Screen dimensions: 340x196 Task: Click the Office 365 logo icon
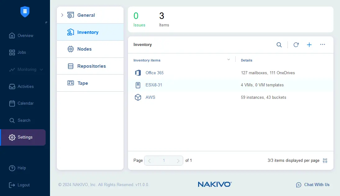coord(138,73)
